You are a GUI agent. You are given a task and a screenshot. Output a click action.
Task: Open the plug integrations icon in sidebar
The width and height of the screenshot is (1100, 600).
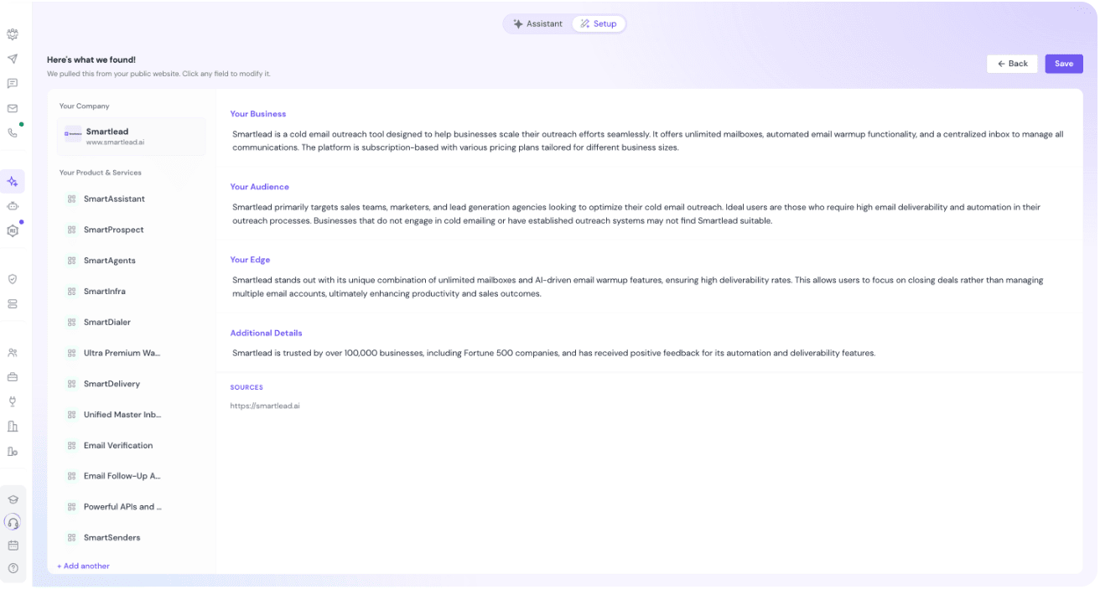[13, 401]
